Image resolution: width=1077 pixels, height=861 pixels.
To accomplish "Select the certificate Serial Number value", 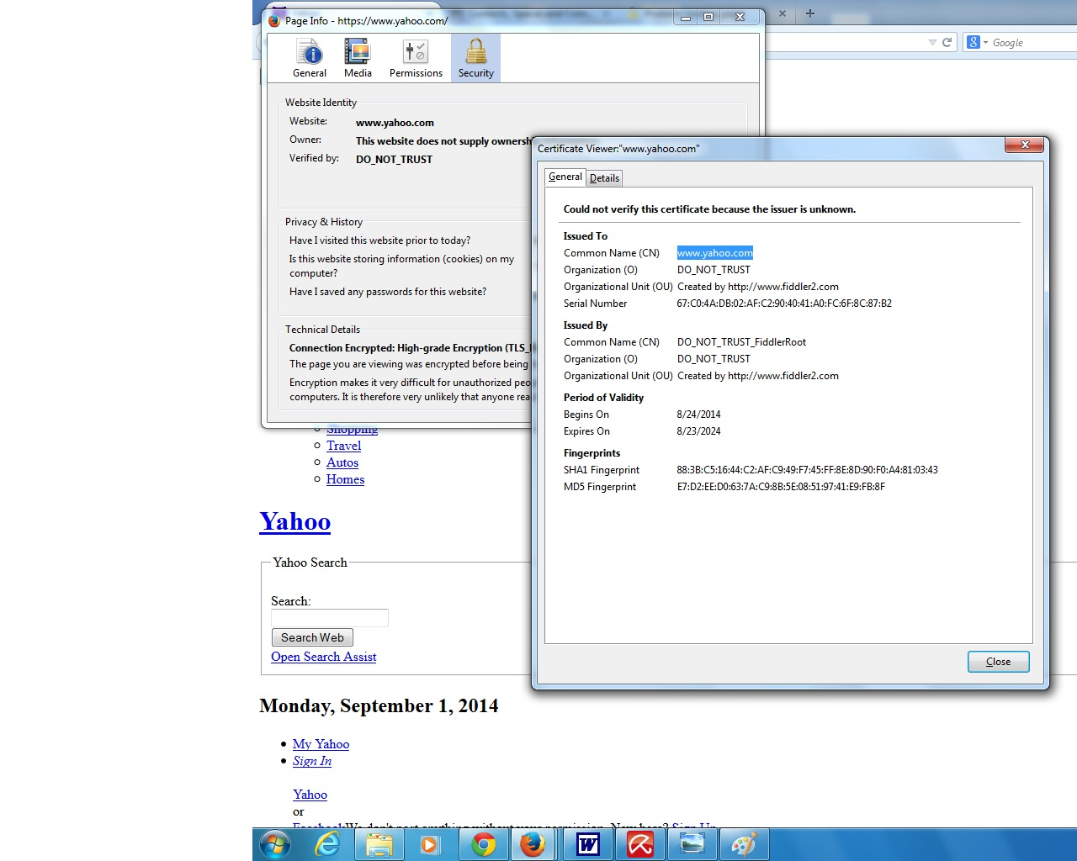I will [784, 304].
